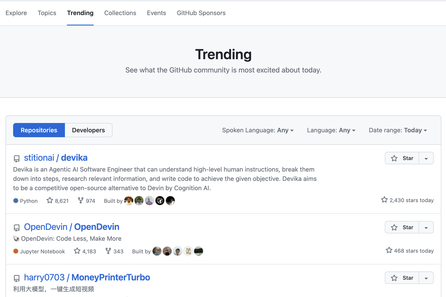Open the Spoken Language filter dropdown

click(258, 130)
